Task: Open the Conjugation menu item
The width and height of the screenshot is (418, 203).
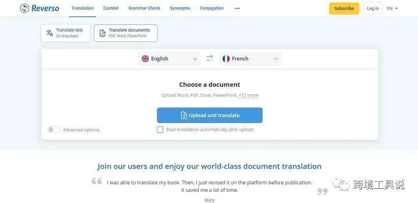Action: [x=211, y=8]
